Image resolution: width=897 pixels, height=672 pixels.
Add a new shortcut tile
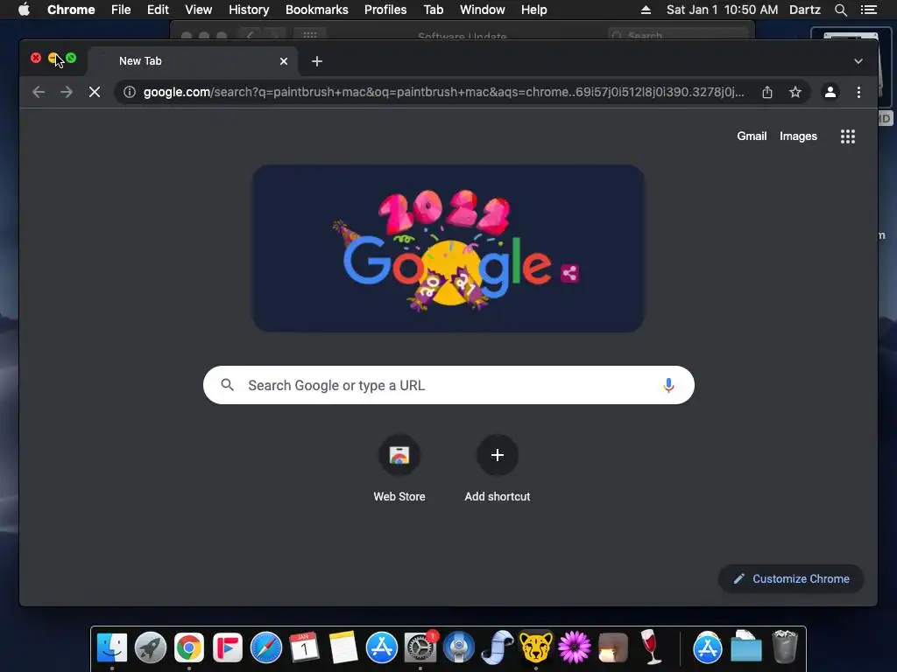(498, 469)
